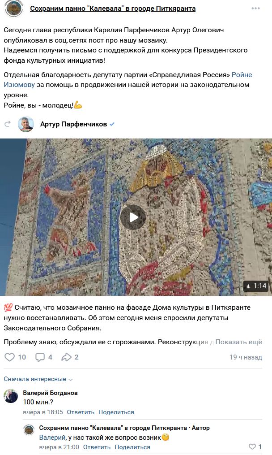The height and width of the screenshot is (455, 272).
Task: Open the community title link at the top
Action: 113,9
